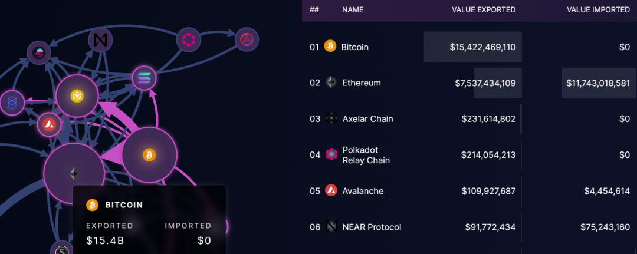Screen dimensions: 637x254
Task: Click the NAME column header
Action: click(x=353, y=10)
